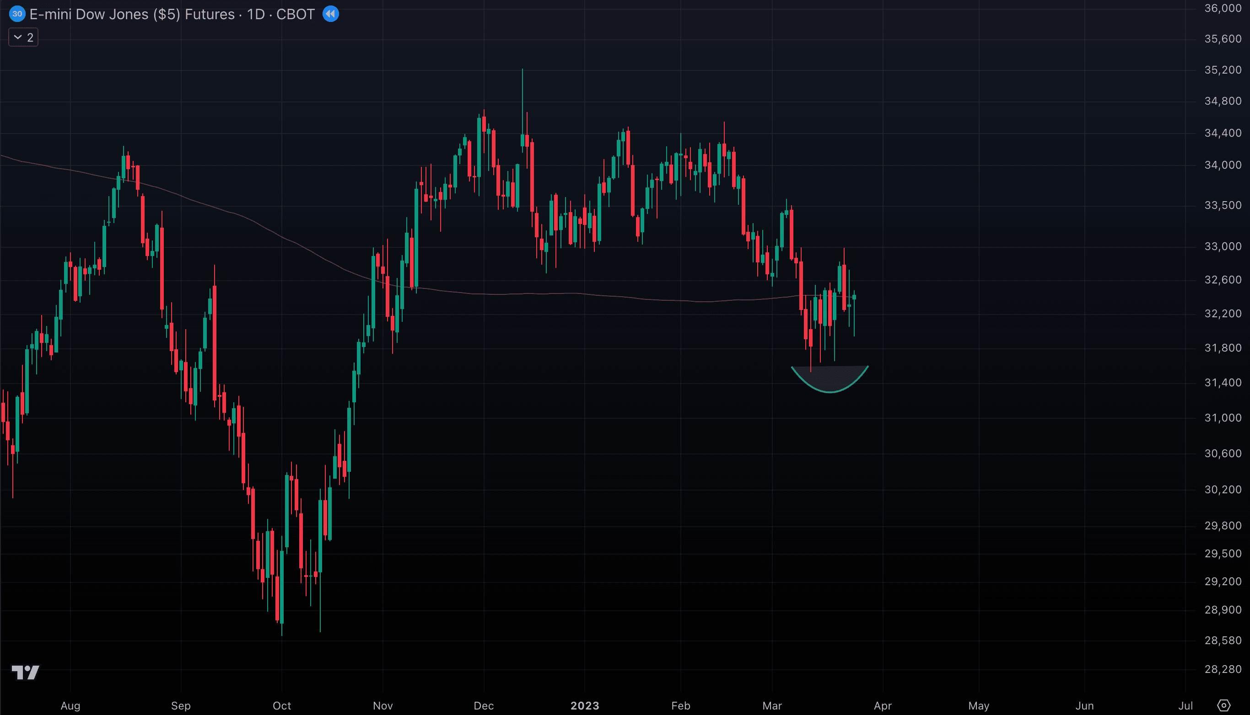The height and width of the screenshot is (715, 1250).
Task: Click the 1D interval text in title
Action: click(255, 14)
